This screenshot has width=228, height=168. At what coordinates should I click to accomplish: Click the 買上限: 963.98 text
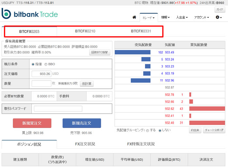coord(33,133)
